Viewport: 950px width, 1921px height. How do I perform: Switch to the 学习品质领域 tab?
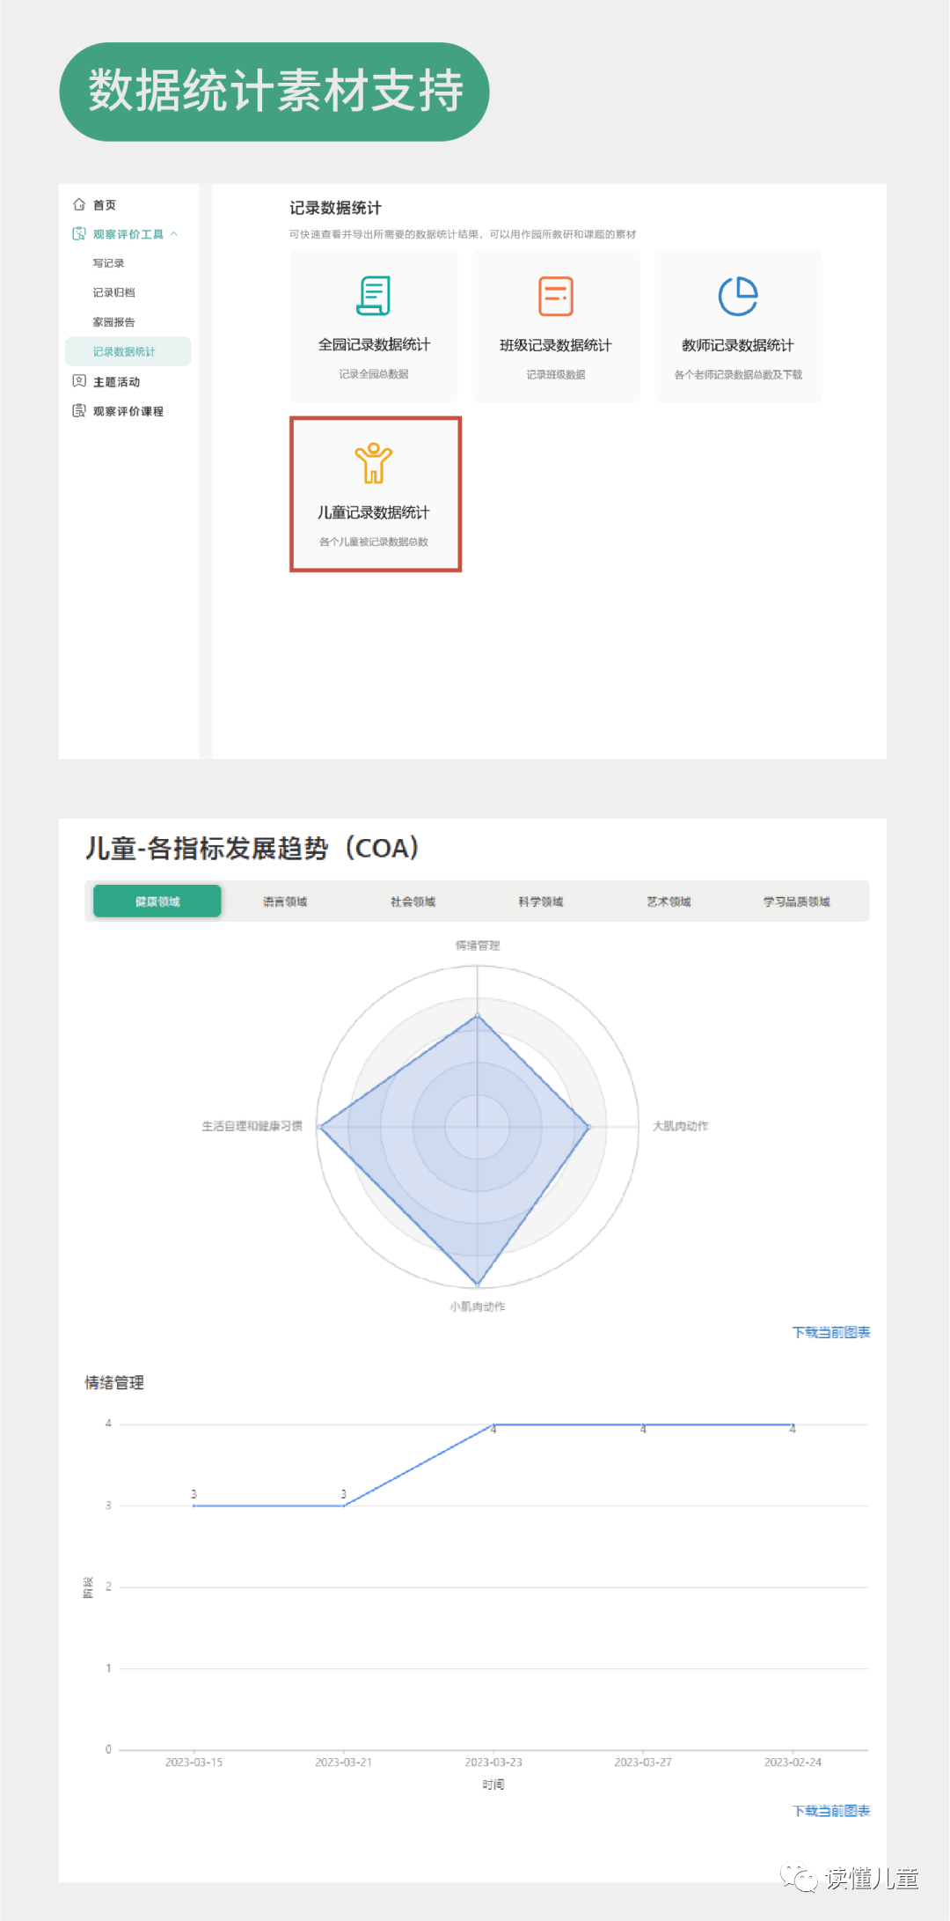point(796,902)
